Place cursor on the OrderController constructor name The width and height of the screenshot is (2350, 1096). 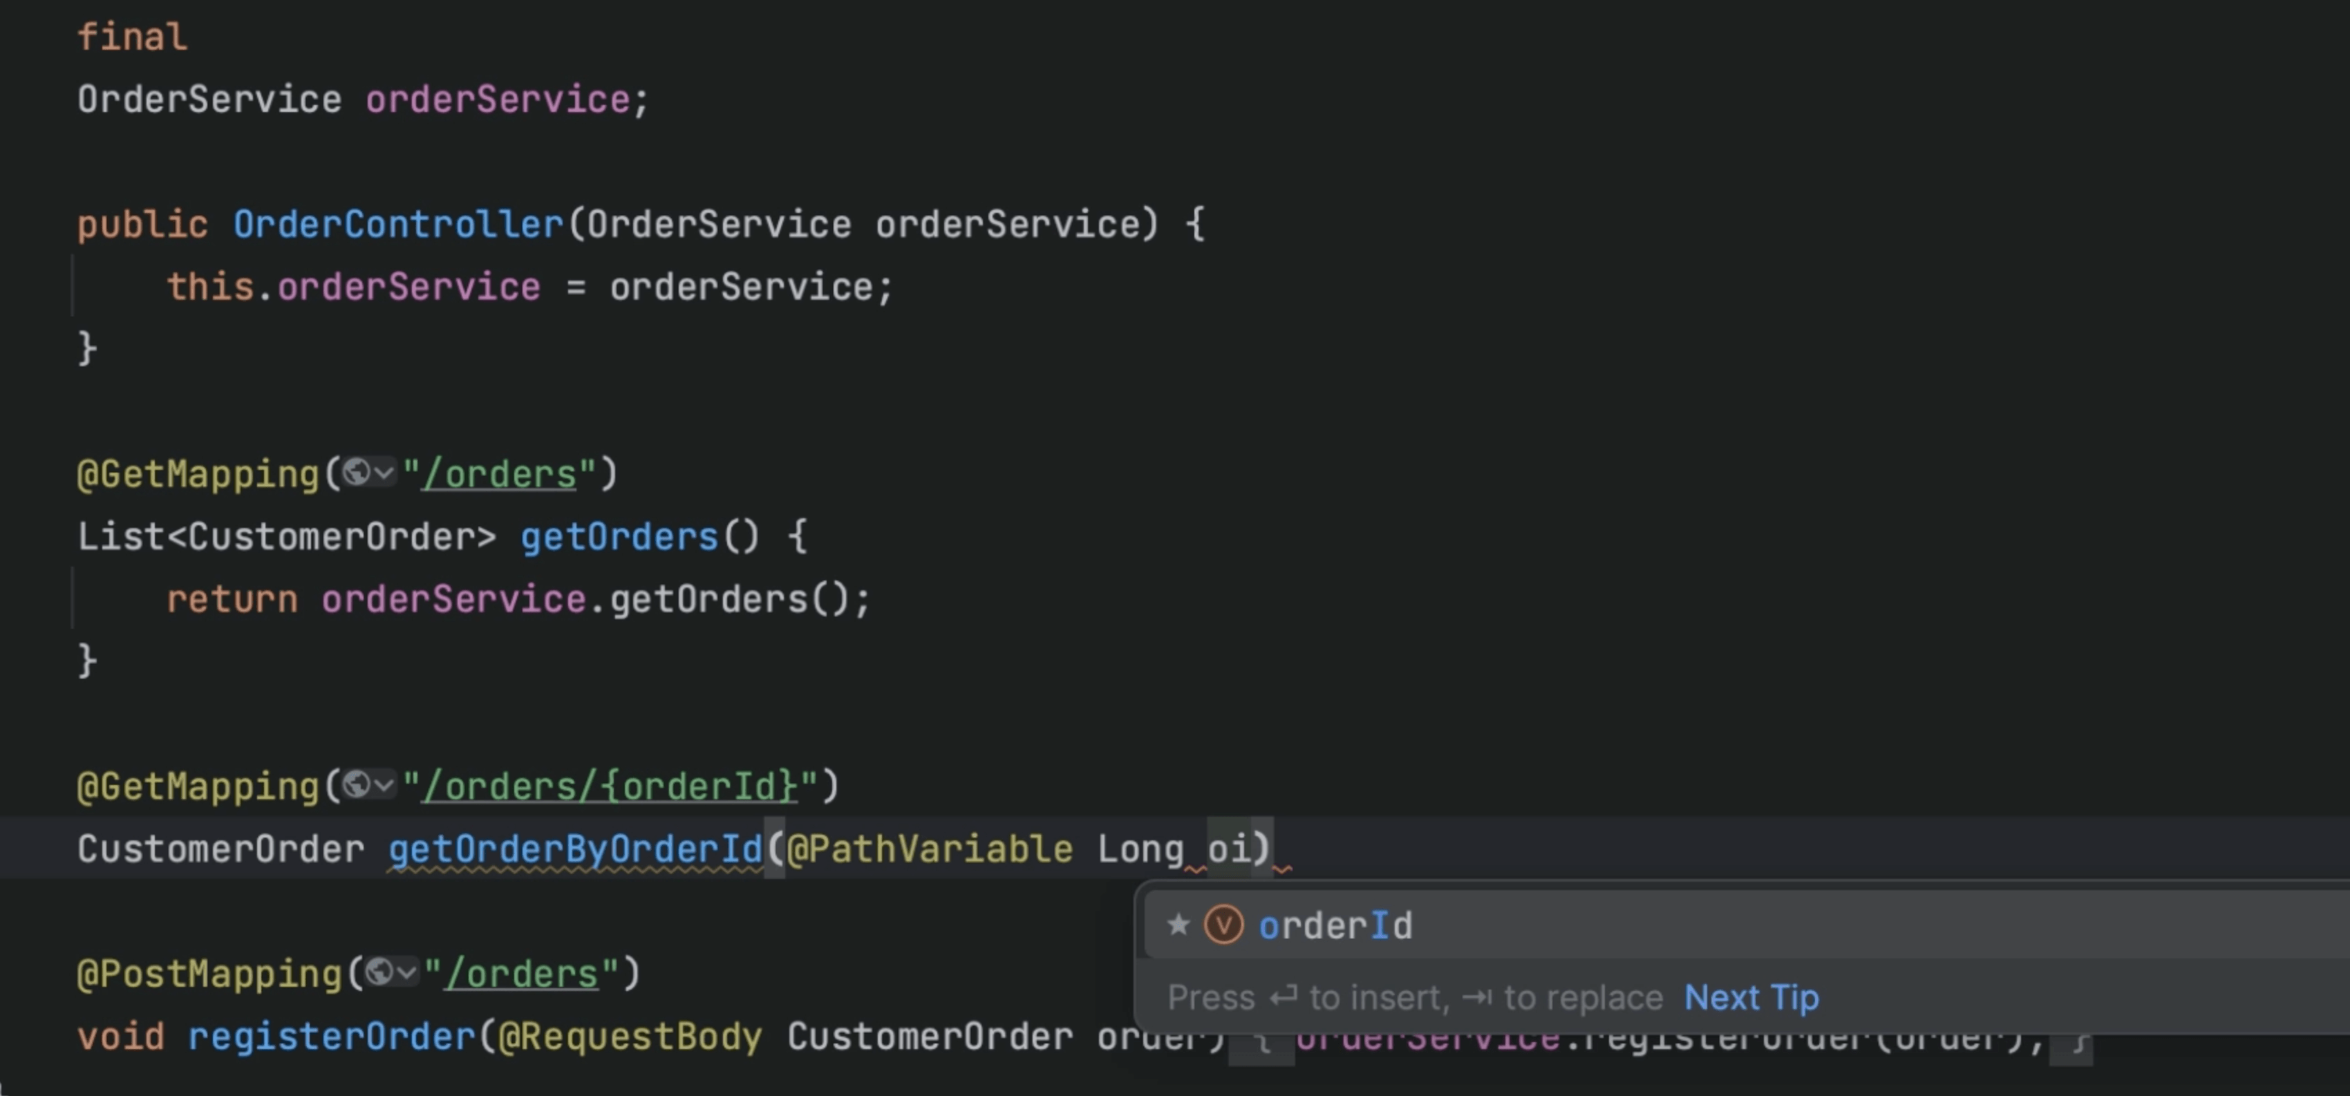point(397,225)
